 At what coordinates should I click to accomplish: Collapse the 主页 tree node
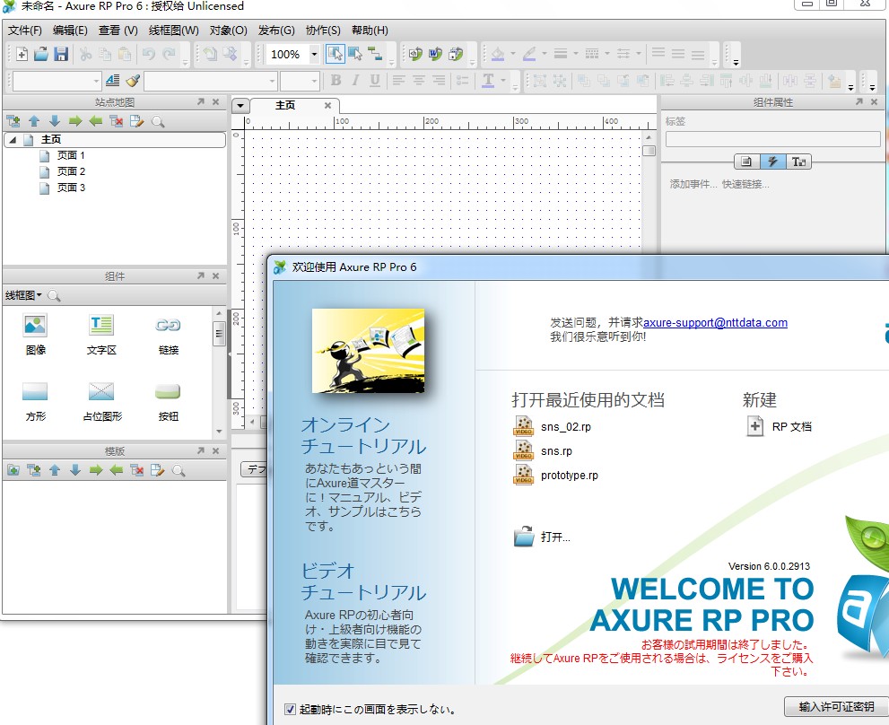(x=13, y=140)
